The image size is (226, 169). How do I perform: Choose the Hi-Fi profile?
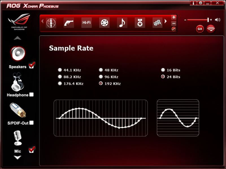86,23
